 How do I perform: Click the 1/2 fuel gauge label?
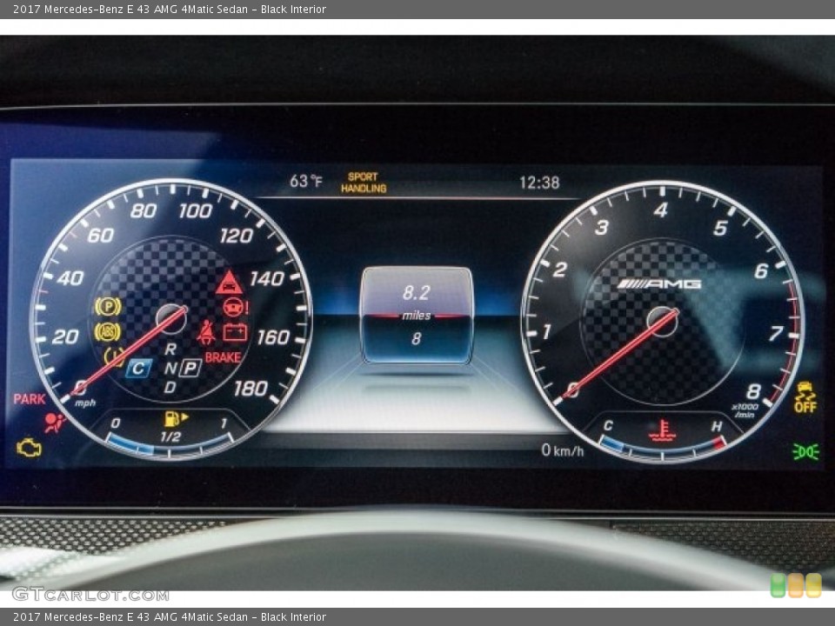(171, 437)
